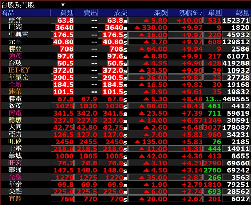Click 穩懋 sell price 227.5
This screenshot has height=205, width=251.
87,120
